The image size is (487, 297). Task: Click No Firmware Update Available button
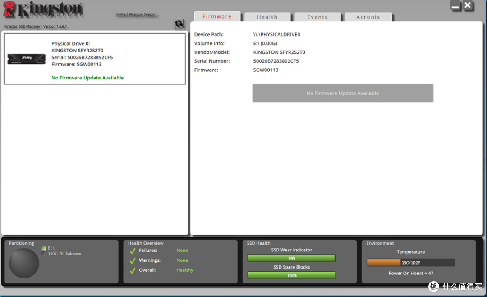pyautogui.click(x=343, y=93)
